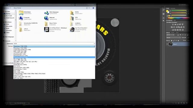Add a Photo Filter adjustment layer
Image resolution: width=193 pixels, height=108 pixels.
pos(179,27)
